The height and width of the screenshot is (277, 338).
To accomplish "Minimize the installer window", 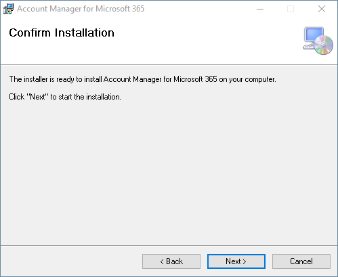I will point(260,9).
